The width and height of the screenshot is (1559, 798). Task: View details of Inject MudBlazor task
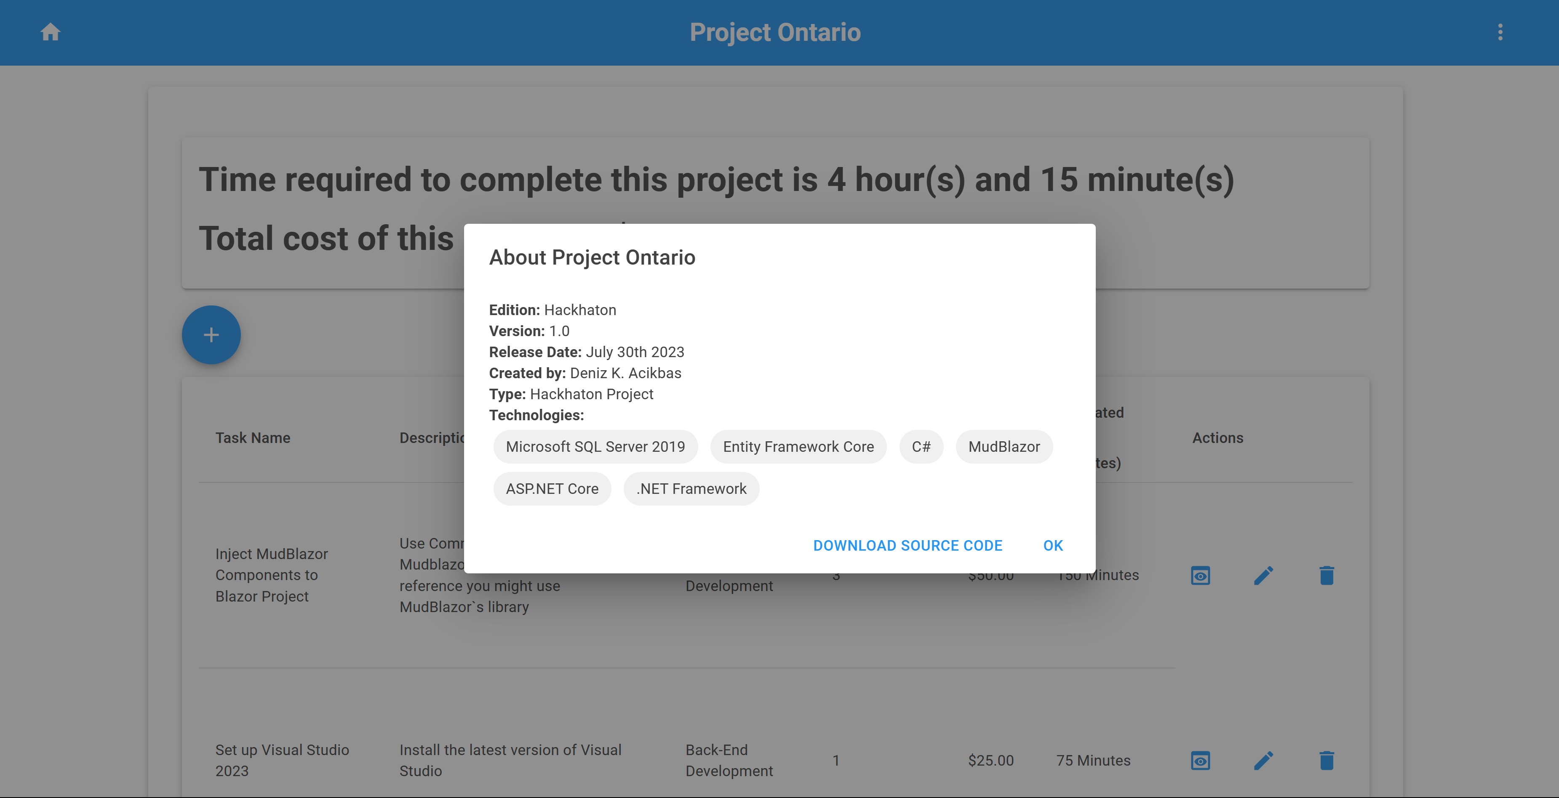[1200, 575]
